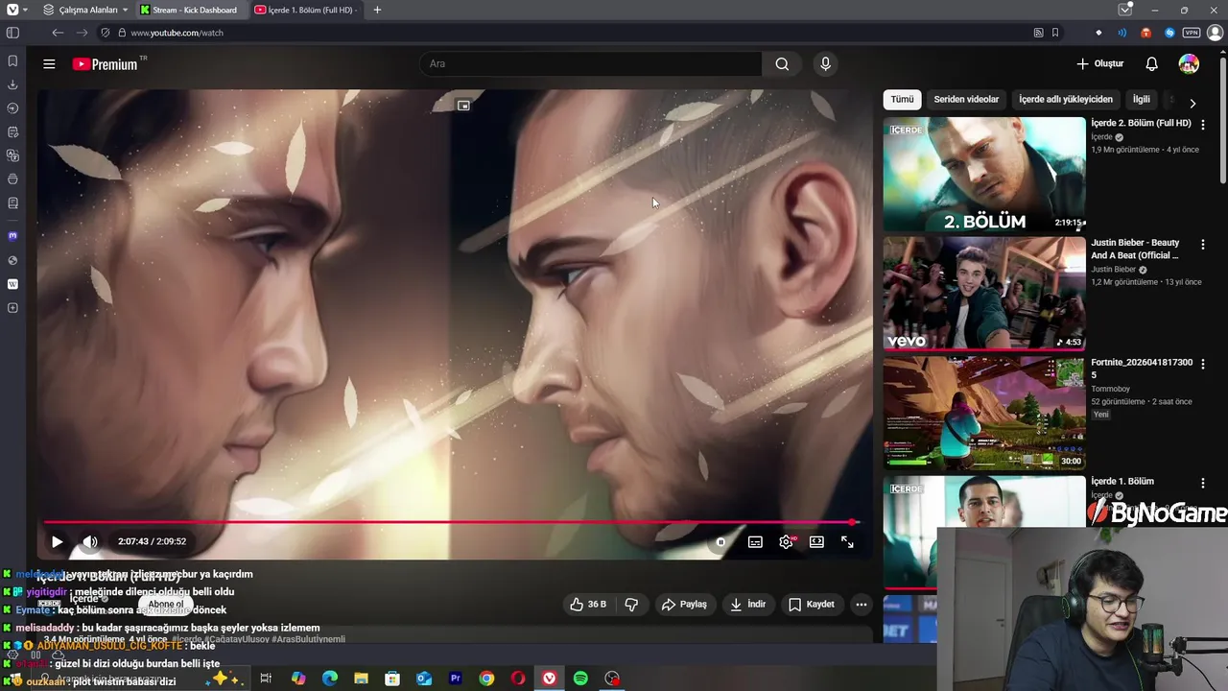Toggle VPN in browser toolbar
Screen dimensions: 1228x691
tap(1190, 33)
